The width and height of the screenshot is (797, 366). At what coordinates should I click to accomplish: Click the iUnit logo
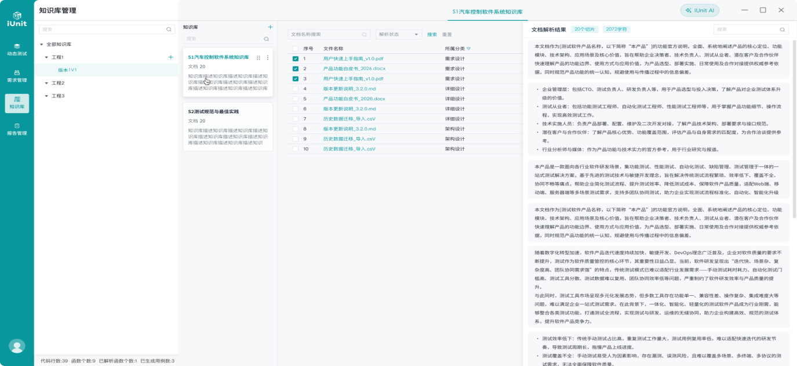17,19
